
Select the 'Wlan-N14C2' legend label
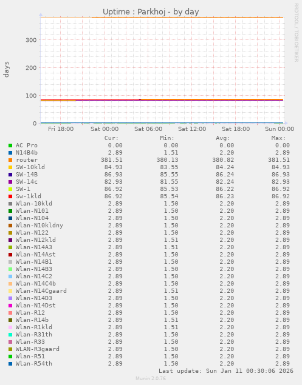tap(34, 276)
